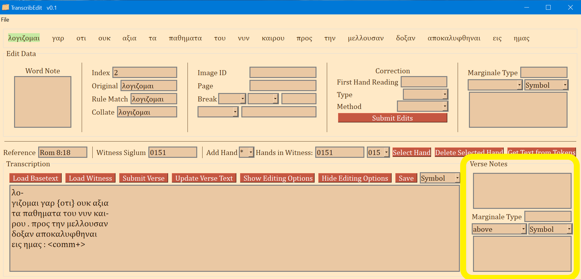Open the verse marginale 'above' dropdown
Viewport: 581px width, 279px height.
(x=499, y=229)
